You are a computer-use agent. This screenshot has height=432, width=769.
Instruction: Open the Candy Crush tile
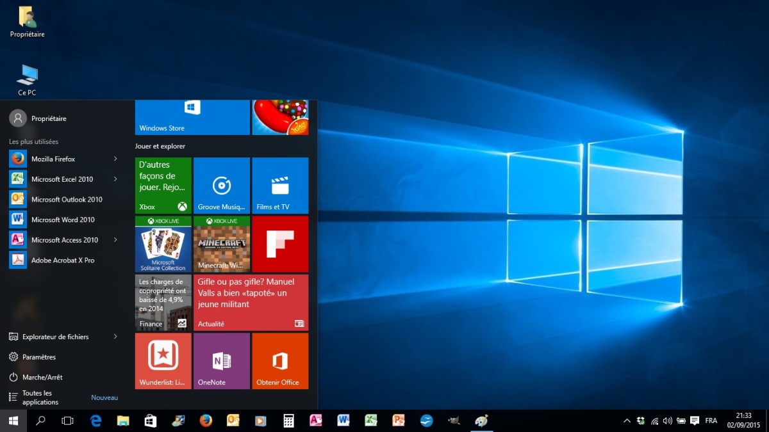(x=280, y=117)
